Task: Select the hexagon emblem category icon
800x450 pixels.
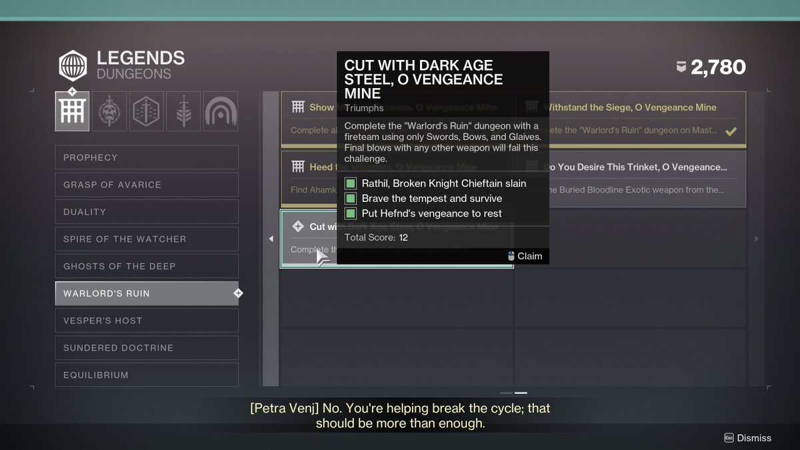Action: (146, 111)
